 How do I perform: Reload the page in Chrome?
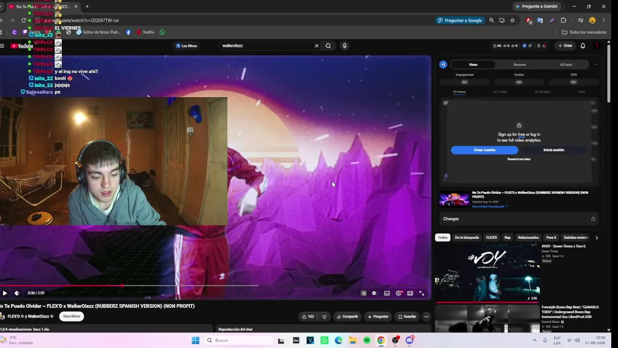pos(23,20)
